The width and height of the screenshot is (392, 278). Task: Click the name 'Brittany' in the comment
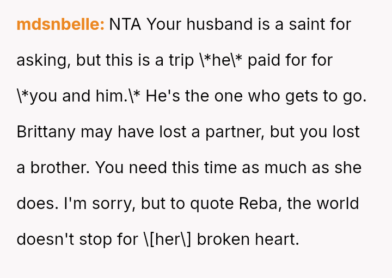pyautogui.click(x=46, y=131)
